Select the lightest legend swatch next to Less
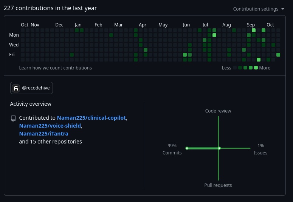Image resolution: width=293 pixels, height=202 pixels. click(x=235, y=68)
